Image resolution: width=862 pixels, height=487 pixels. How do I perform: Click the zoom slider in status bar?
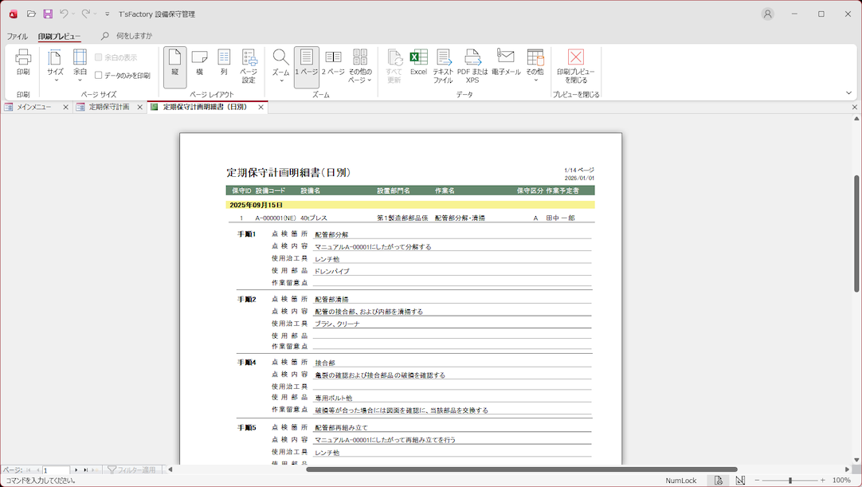click(x=790, y=481)
